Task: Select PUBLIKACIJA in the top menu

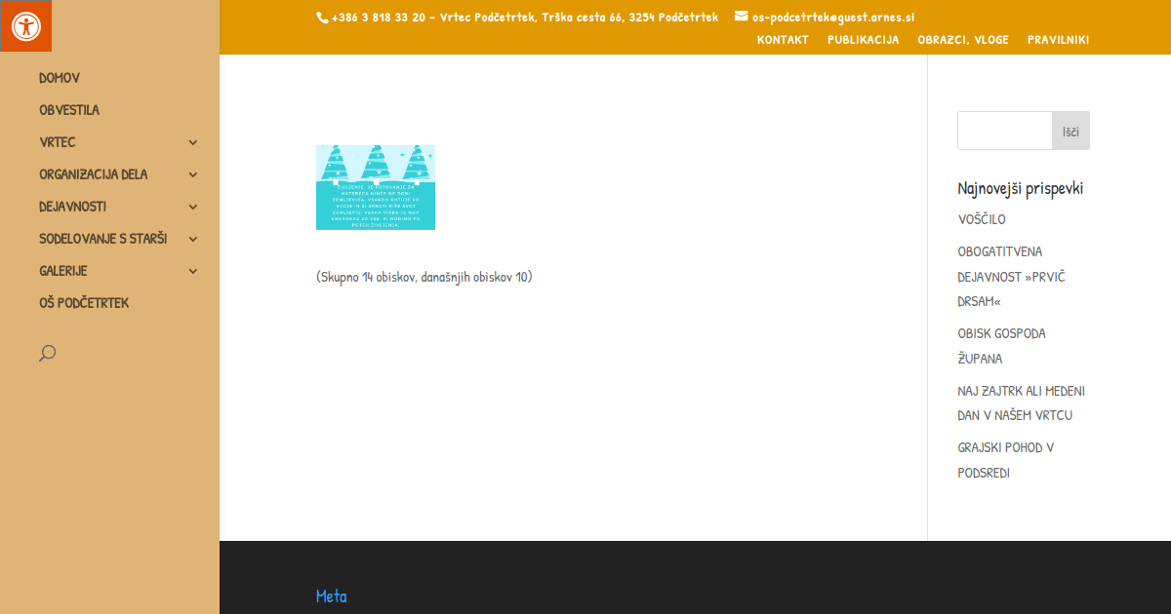Action: (x=863, y=40)
